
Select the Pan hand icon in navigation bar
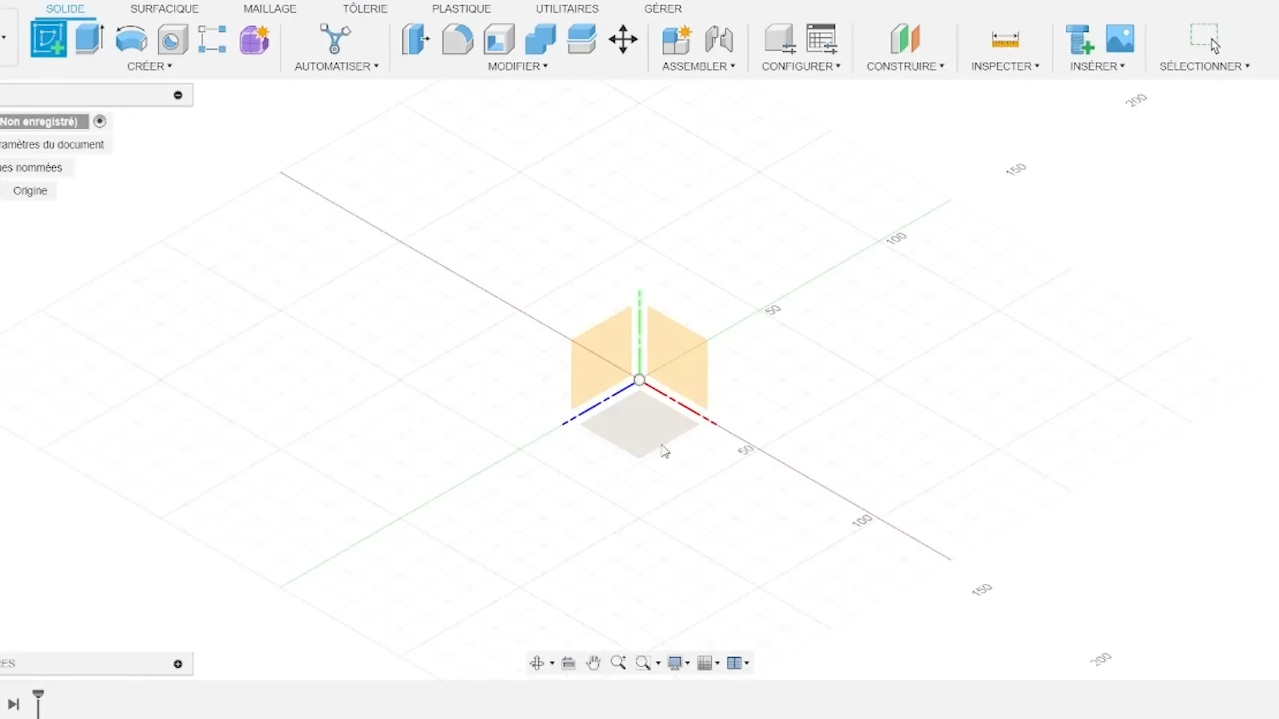[x=594, y=662]
